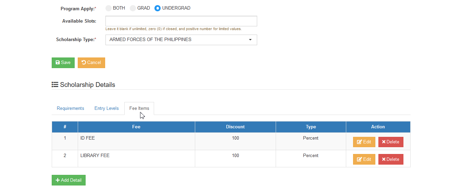
Task: Click the hint text below Available Slots
Action: [174, 29]
